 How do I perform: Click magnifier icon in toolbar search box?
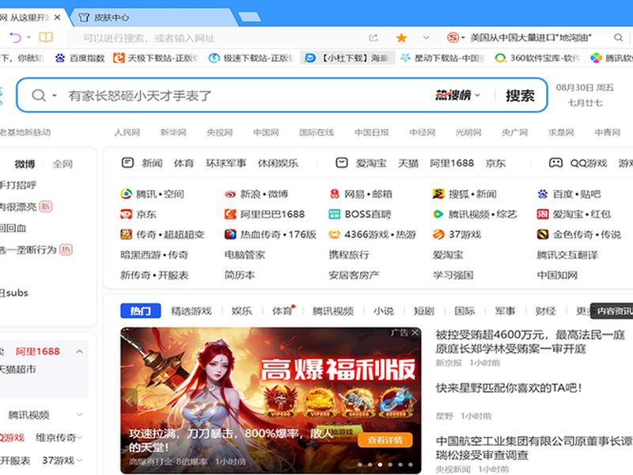click(x=618, y=38)
